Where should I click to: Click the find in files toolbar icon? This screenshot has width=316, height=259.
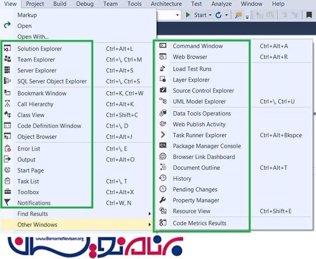point(239,15)
